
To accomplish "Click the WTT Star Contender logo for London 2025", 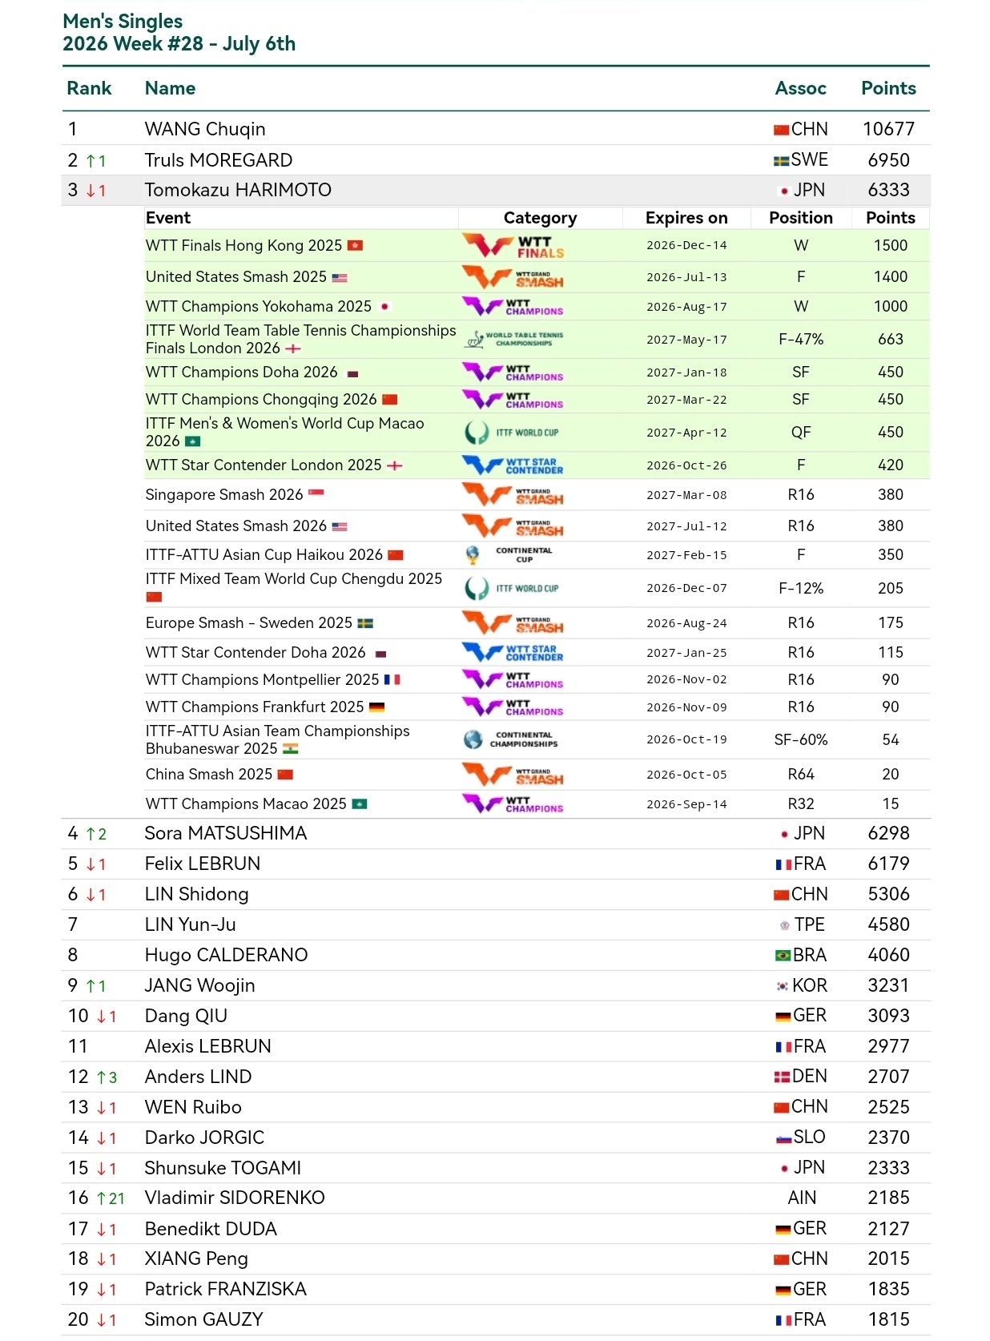I will [x=513, y=465].
